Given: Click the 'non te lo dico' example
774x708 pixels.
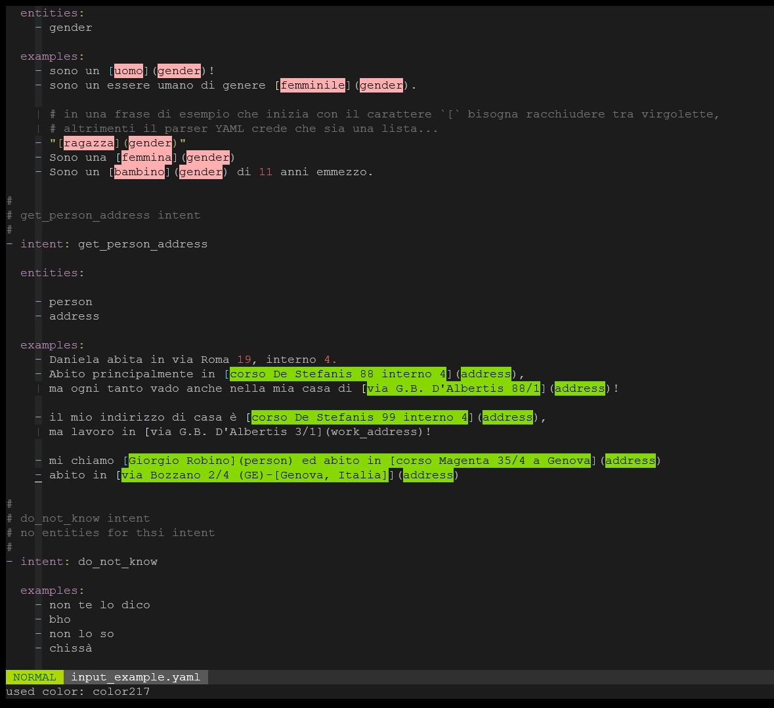Looking at the screenshot, I should [100, 605].
